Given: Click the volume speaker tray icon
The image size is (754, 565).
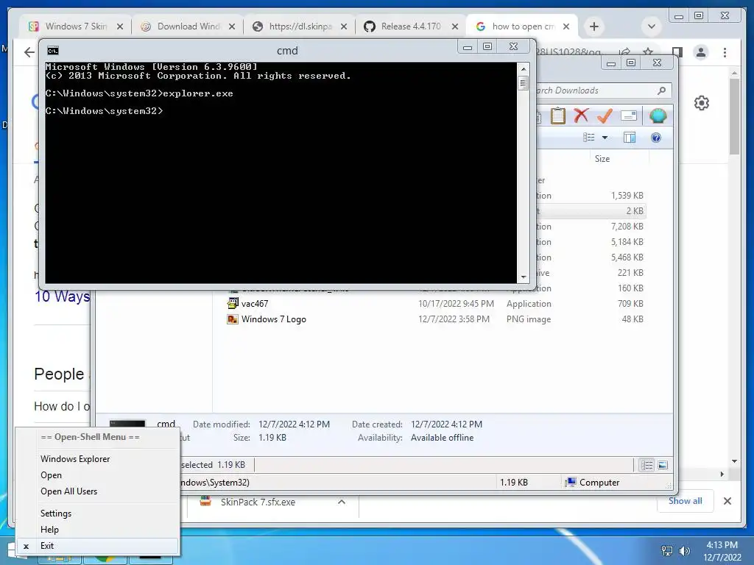Looking at the screenshot, I should click(684, 550).
